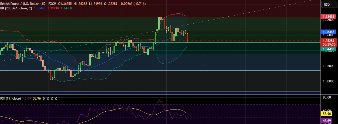Viewport: 338px width, 124px height.
Task: Click the British Pound / U.S. Dollar symbol title
Action: click(20, 4)
